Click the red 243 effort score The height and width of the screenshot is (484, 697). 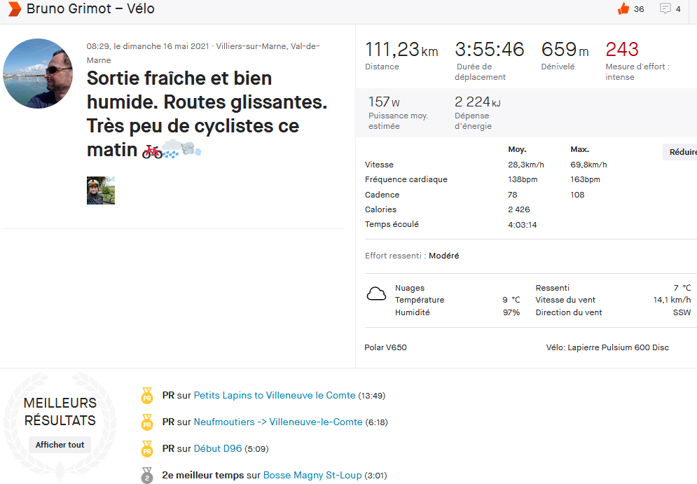click(x=622, y=50)
